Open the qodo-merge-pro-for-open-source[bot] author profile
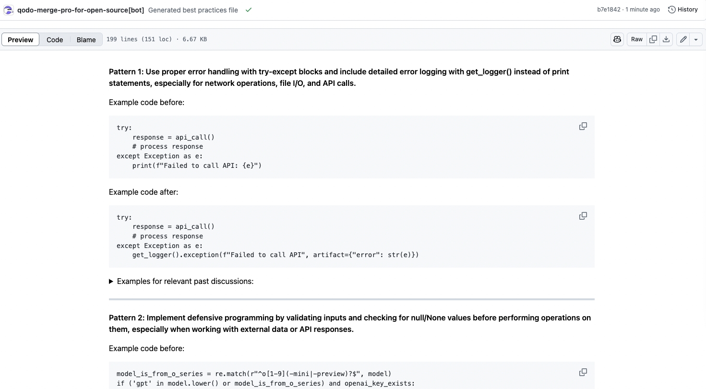Screen dimensions: 706x389 point(80,10)
